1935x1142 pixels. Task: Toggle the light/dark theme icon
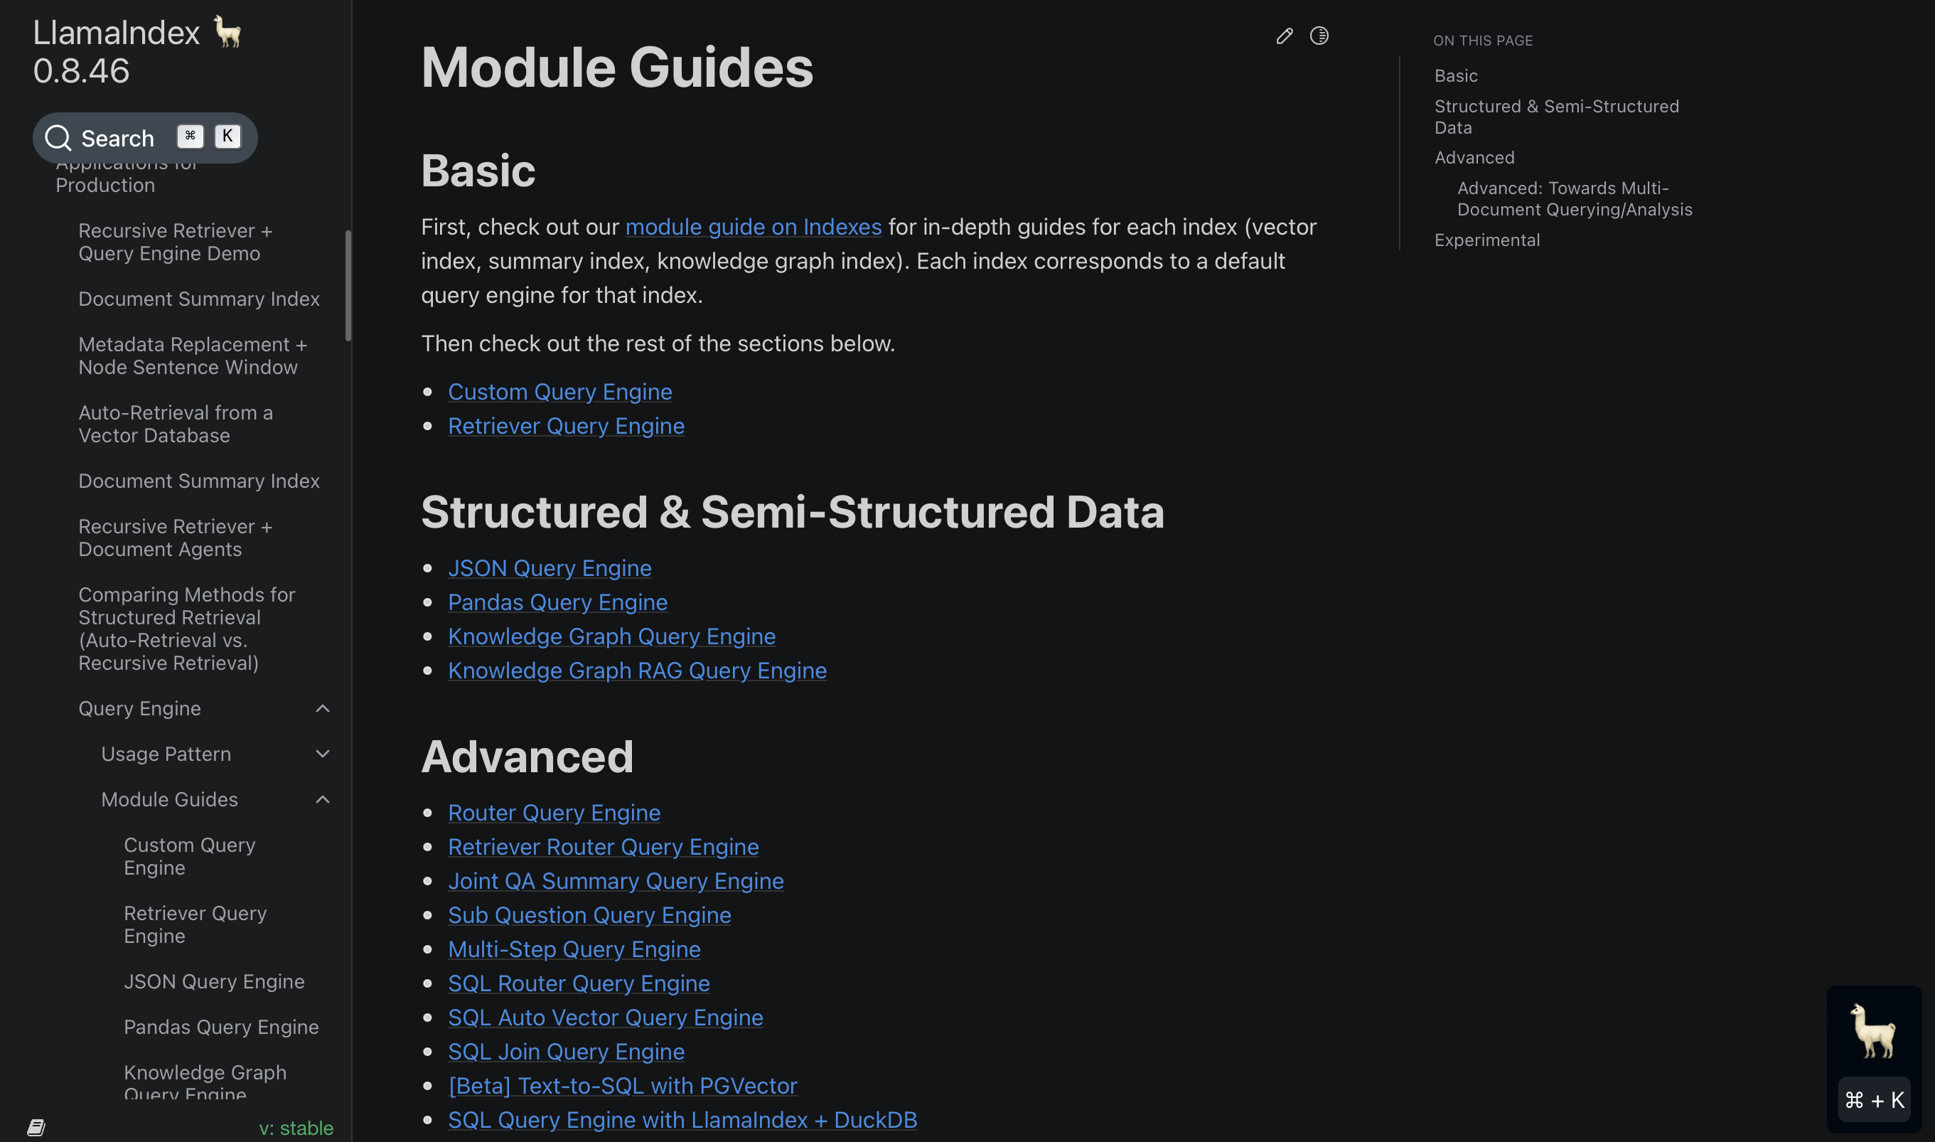click(x=1319, y=36)
